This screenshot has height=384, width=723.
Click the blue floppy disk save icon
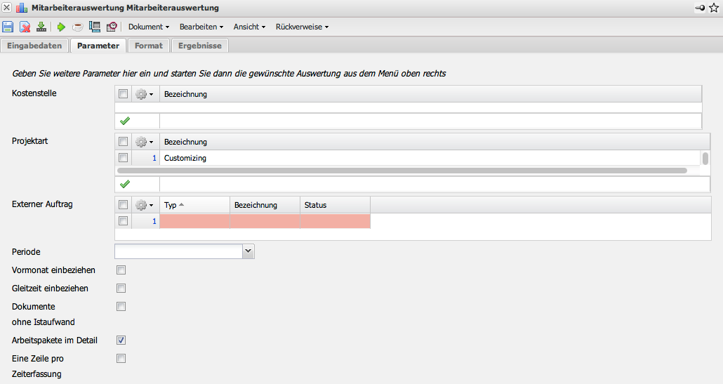click(8, 27)
